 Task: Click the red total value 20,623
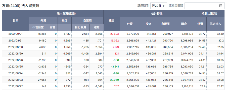114,34
